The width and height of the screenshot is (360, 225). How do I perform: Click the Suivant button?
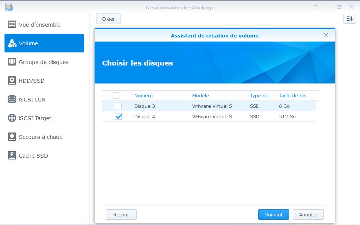(273, 215)
